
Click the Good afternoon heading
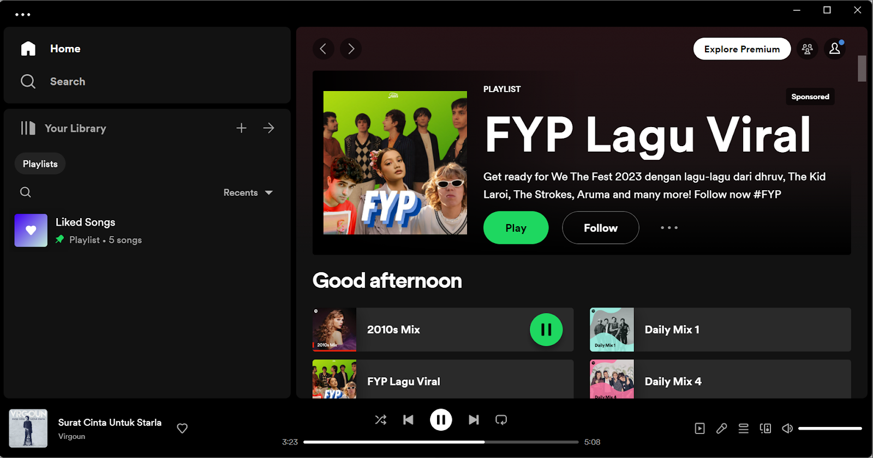387,281
